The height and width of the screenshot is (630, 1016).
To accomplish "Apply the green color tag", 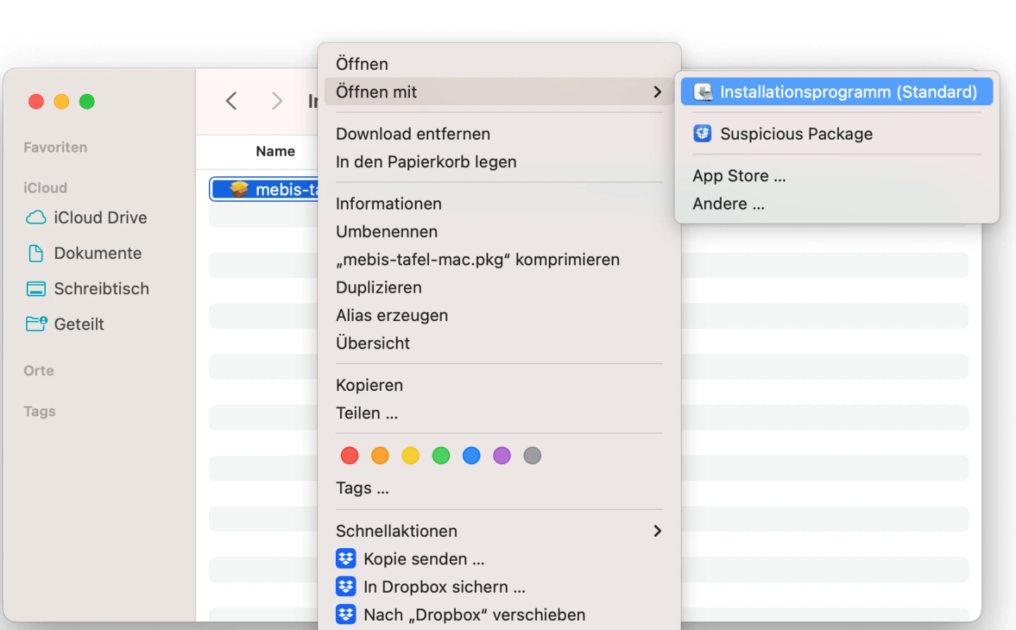I will 441,456.
